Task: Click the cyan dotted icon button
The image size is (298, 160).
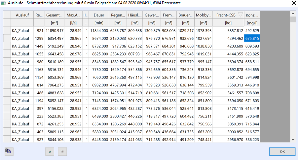Action: point(50,151)
